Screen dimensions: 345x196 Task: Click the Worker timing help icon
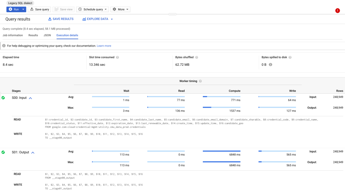point(200,81)
